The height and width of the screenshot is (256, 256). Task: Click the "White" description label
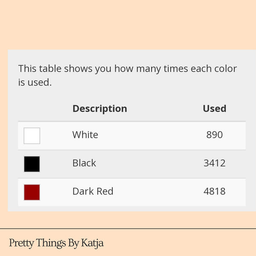coord(85,135)
